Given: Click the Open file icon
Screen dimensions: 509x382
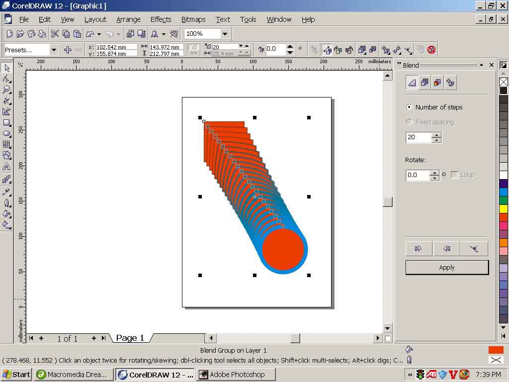Looking at the screenshot, I should [20, 34].
